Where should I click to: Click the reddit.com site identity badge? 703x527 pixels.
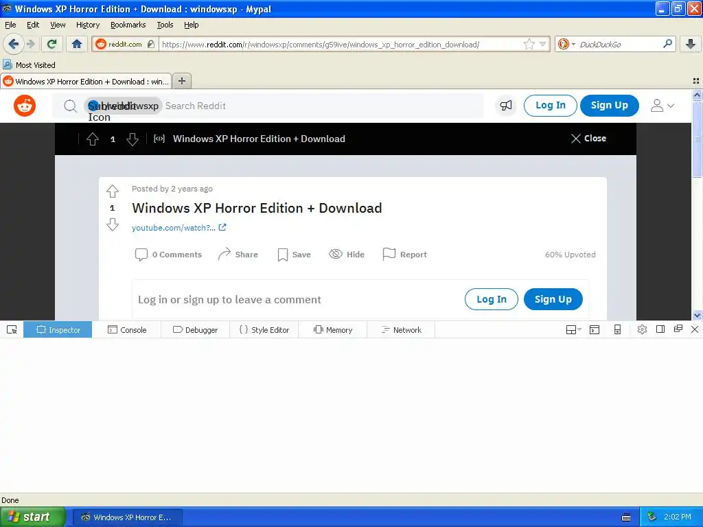125,44
